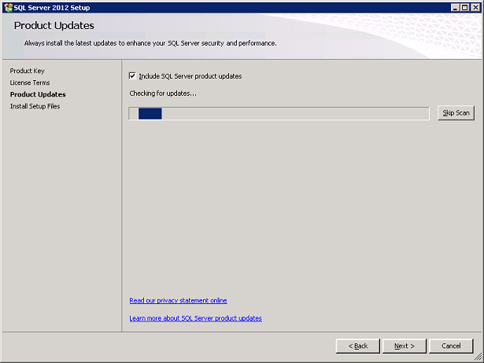484x363 pixels.
Task: Select Install Setup Files step in sidebar
Action: (35, 106)
